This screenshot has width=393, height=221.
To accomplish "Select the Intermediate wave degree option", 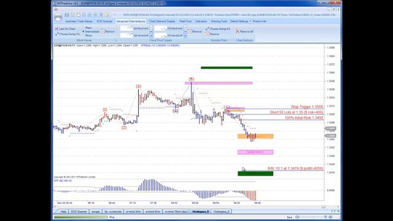I will pyautogui.click(x=91, y=31).
